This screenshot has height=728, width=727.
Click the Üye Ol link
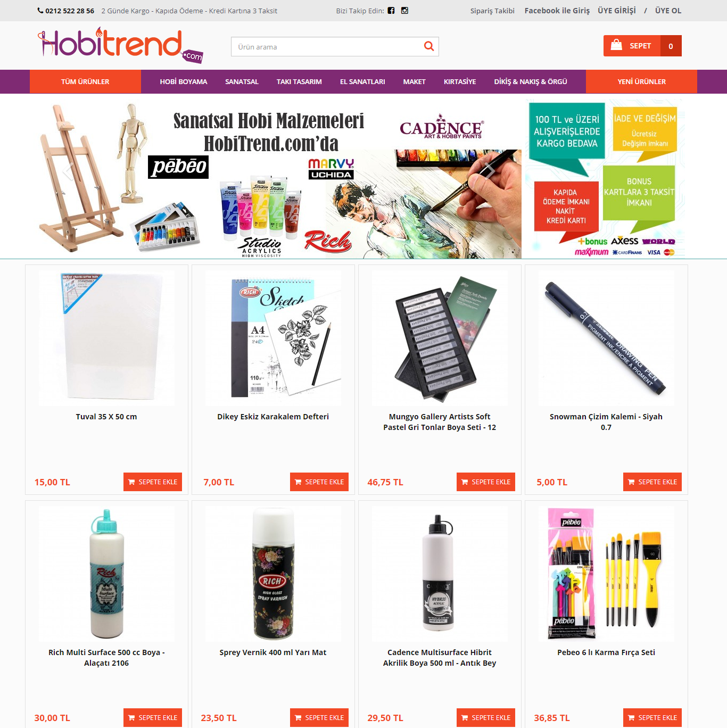(x=668, y=11)
